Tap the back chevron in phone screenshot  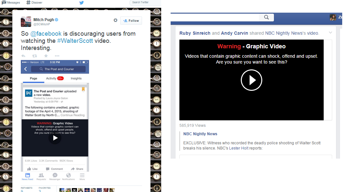pyautogui.click(x=25, y=69)
